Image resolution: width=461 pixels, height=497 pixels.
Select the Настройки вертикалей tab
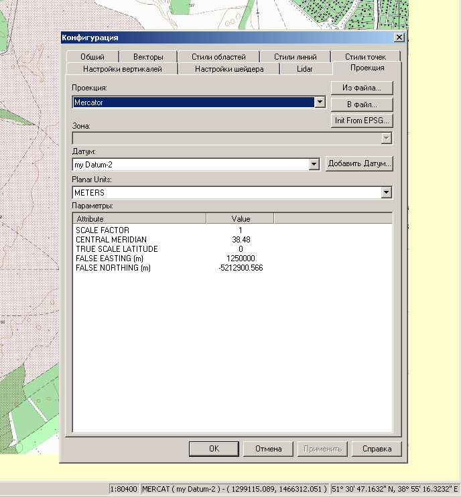pyautogui.click(x=122, y=69)
